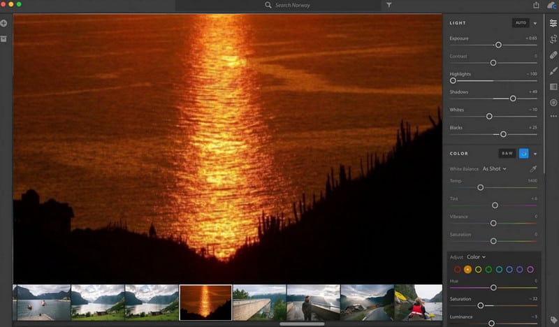
Task: Click the share icon in title bar
Action: coord(536,5)
